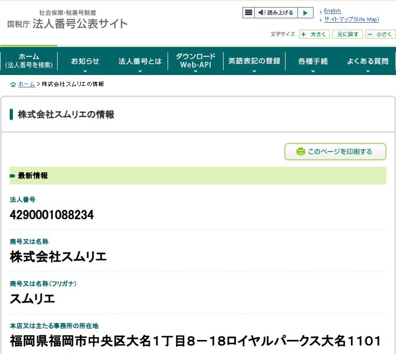Screen dimensions: 396x354
Task: Click the page heading 株式会社スムリエの情報
Action: 66,114
